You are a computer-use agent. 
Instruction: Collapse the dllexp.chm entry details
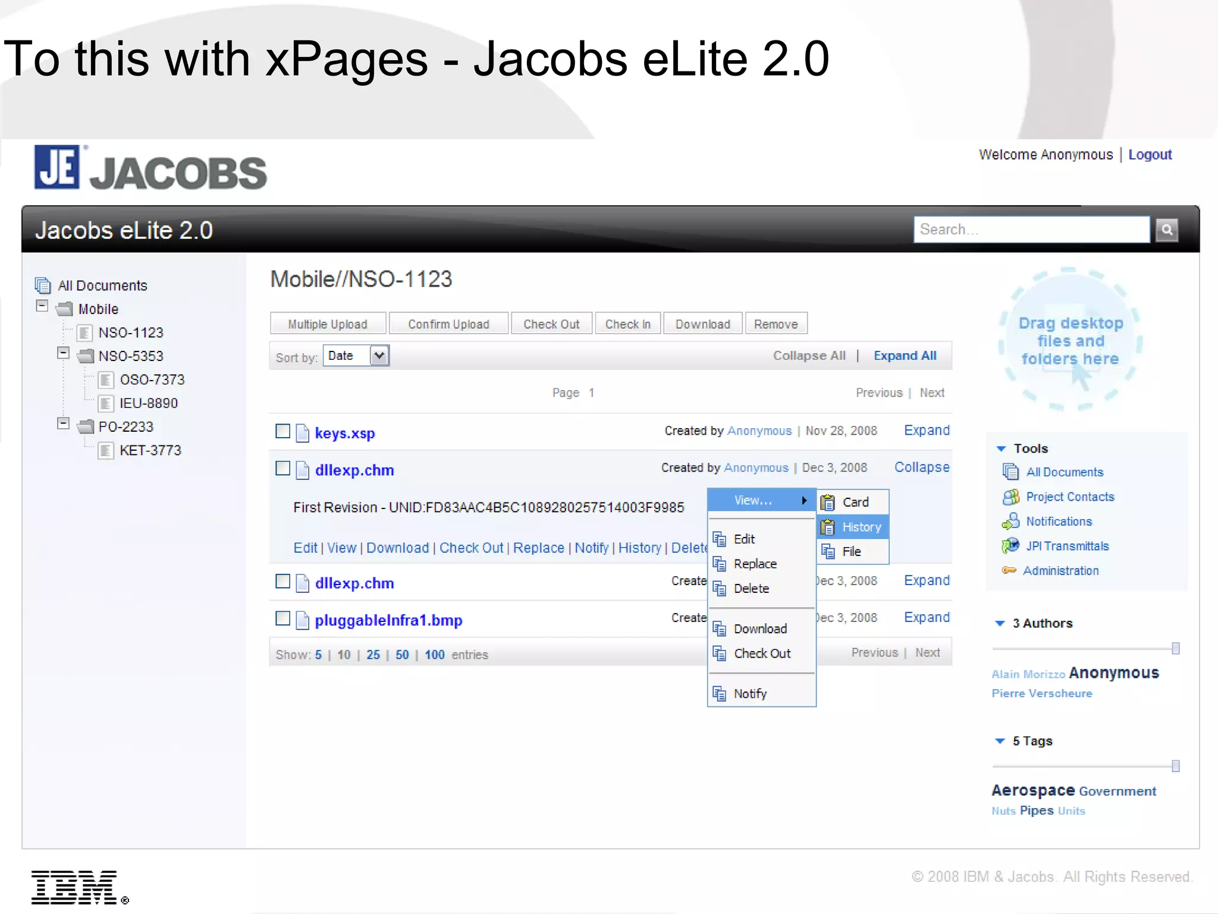(922, 467)
